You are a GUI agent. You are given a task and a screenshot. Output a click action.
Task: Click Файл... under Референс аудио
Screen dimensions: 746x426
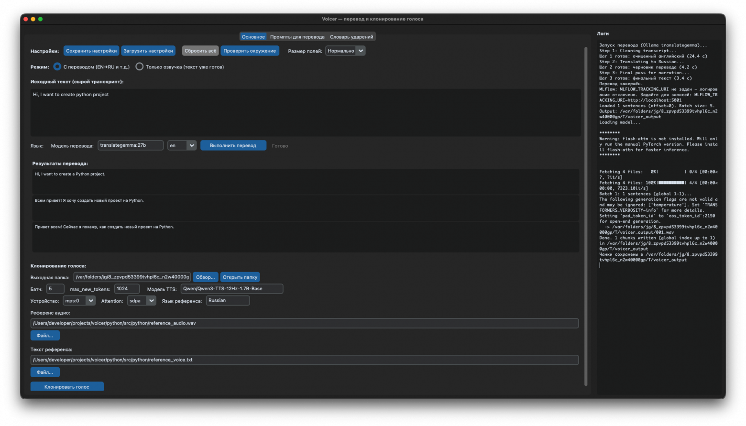click(44, 335)
